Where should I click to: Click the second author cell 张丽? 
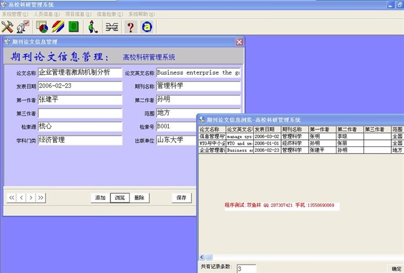(350, 143)
